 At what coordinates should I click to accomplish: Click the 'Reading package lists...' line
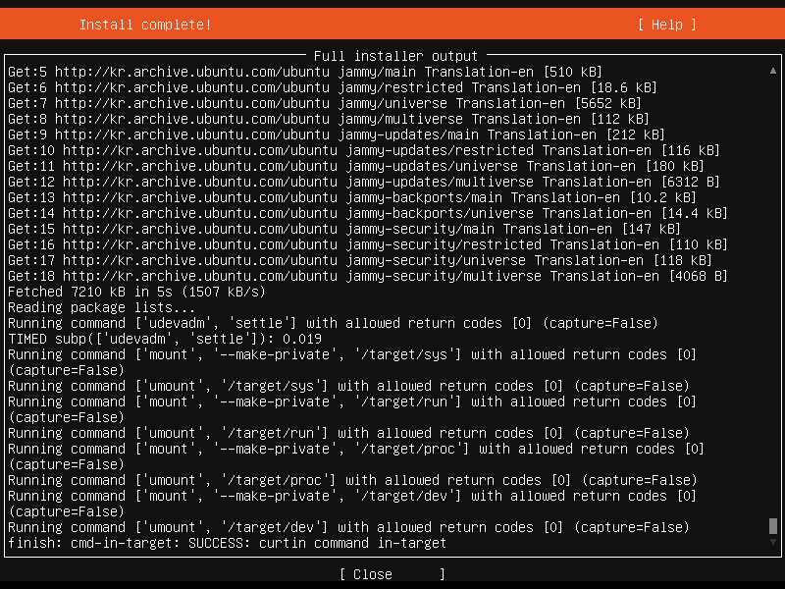[x=101, y=307]
